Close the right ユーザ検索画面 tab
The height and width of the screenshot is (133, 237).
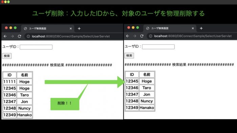pyautogui.click(x=193, y=28)
